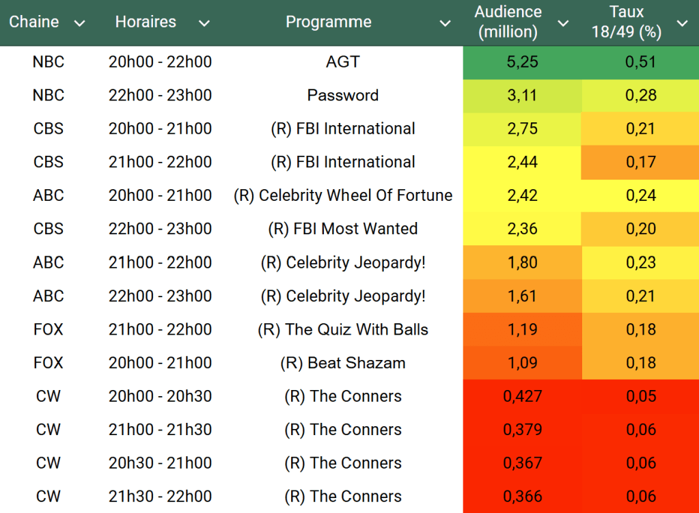The image size is (699, 513).
Task: Select the 0,05 rating cell
Action: 640,397
